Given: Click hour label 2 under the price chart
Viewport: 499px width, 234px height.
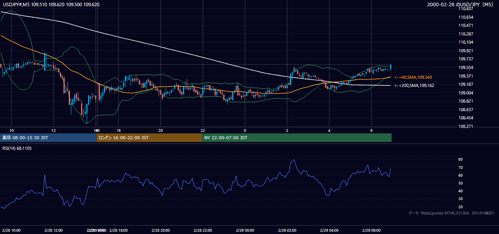Looking at the screenshot, I should pyautogui.click(x=287, y=130).
